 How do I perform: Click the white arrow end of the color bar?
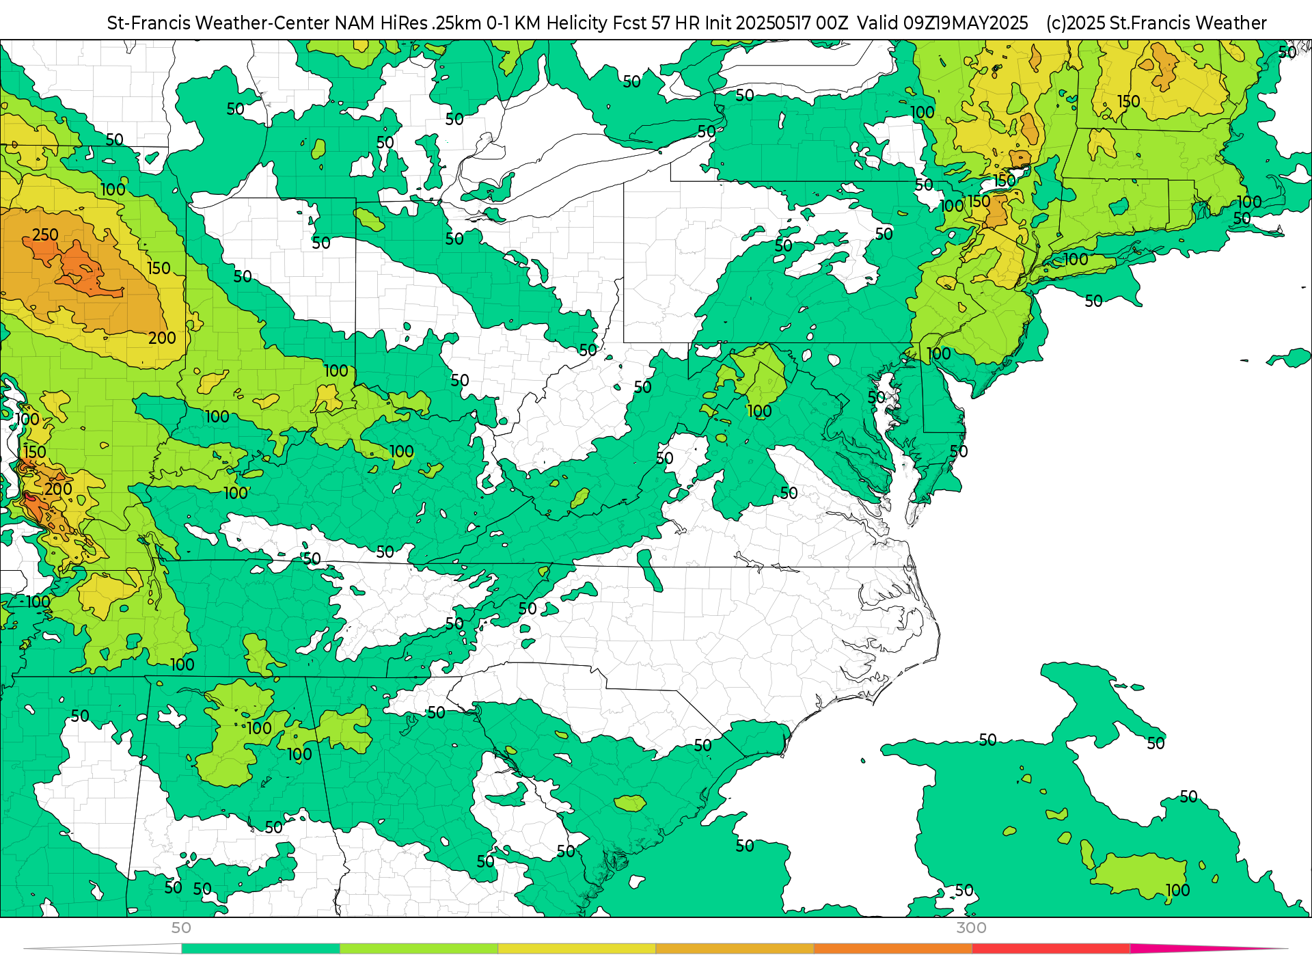pyautogui.click(x=102, y=949)
